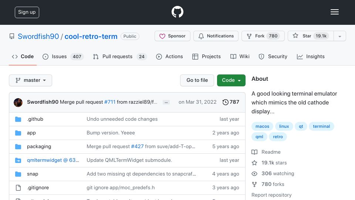View the 780 forks link
The image size is (355, 200).
pos(268,184)
